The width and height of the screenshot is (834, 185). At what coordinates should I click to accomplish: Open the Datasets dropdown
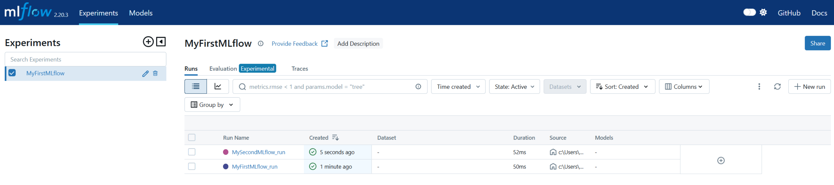tap(565, 87)
